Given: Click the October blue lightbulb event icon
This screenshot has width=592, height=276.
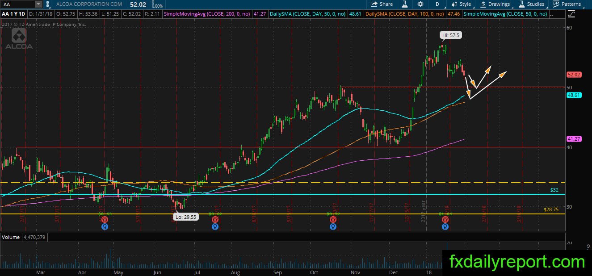Looking at the screenshot, I should (333, 226).
